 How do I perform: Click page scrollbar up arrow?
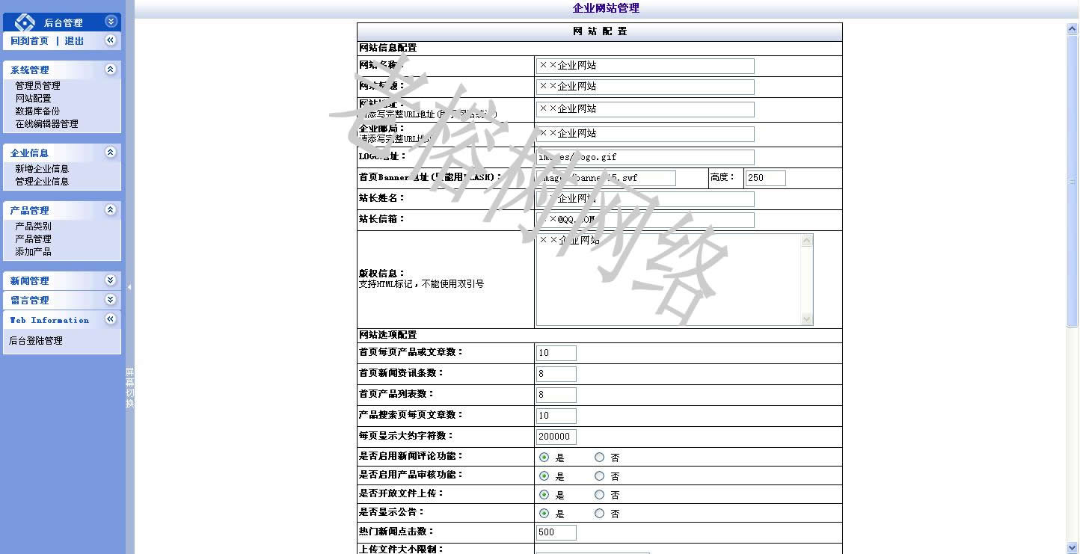point(1073,28)
